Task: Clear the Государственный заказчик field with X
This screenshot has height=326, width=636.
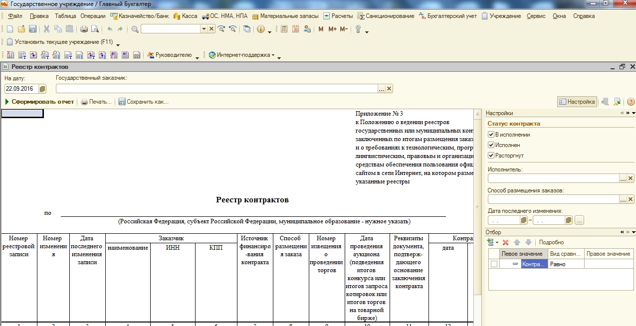Action: click(389, 89)
